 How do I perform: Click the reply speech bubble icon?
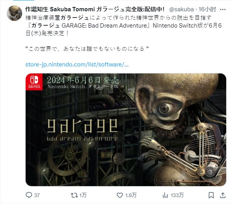click(29, 195)
